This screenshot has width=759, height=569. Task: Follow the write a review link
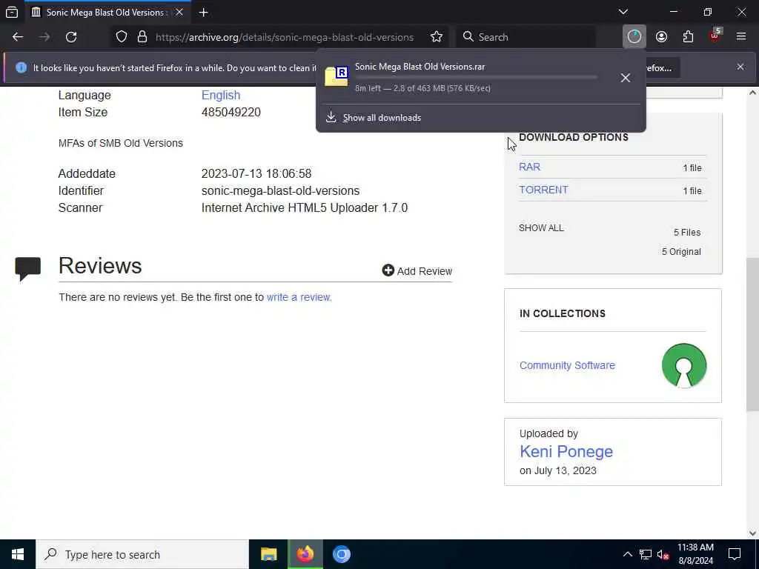(299, 297)
